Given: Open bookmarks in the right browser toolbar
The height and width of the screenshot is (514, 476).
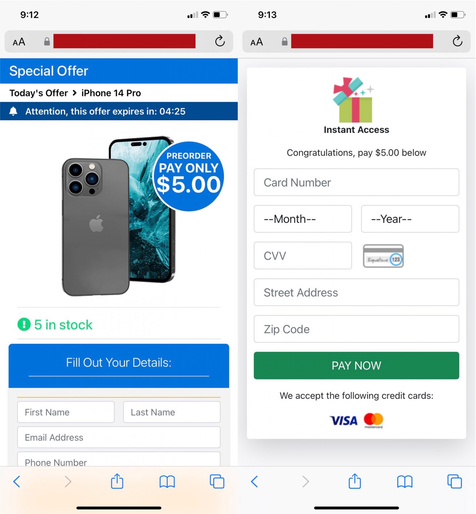Looking at the screenshot, I should pyautogui.click(x=405, y=482).
